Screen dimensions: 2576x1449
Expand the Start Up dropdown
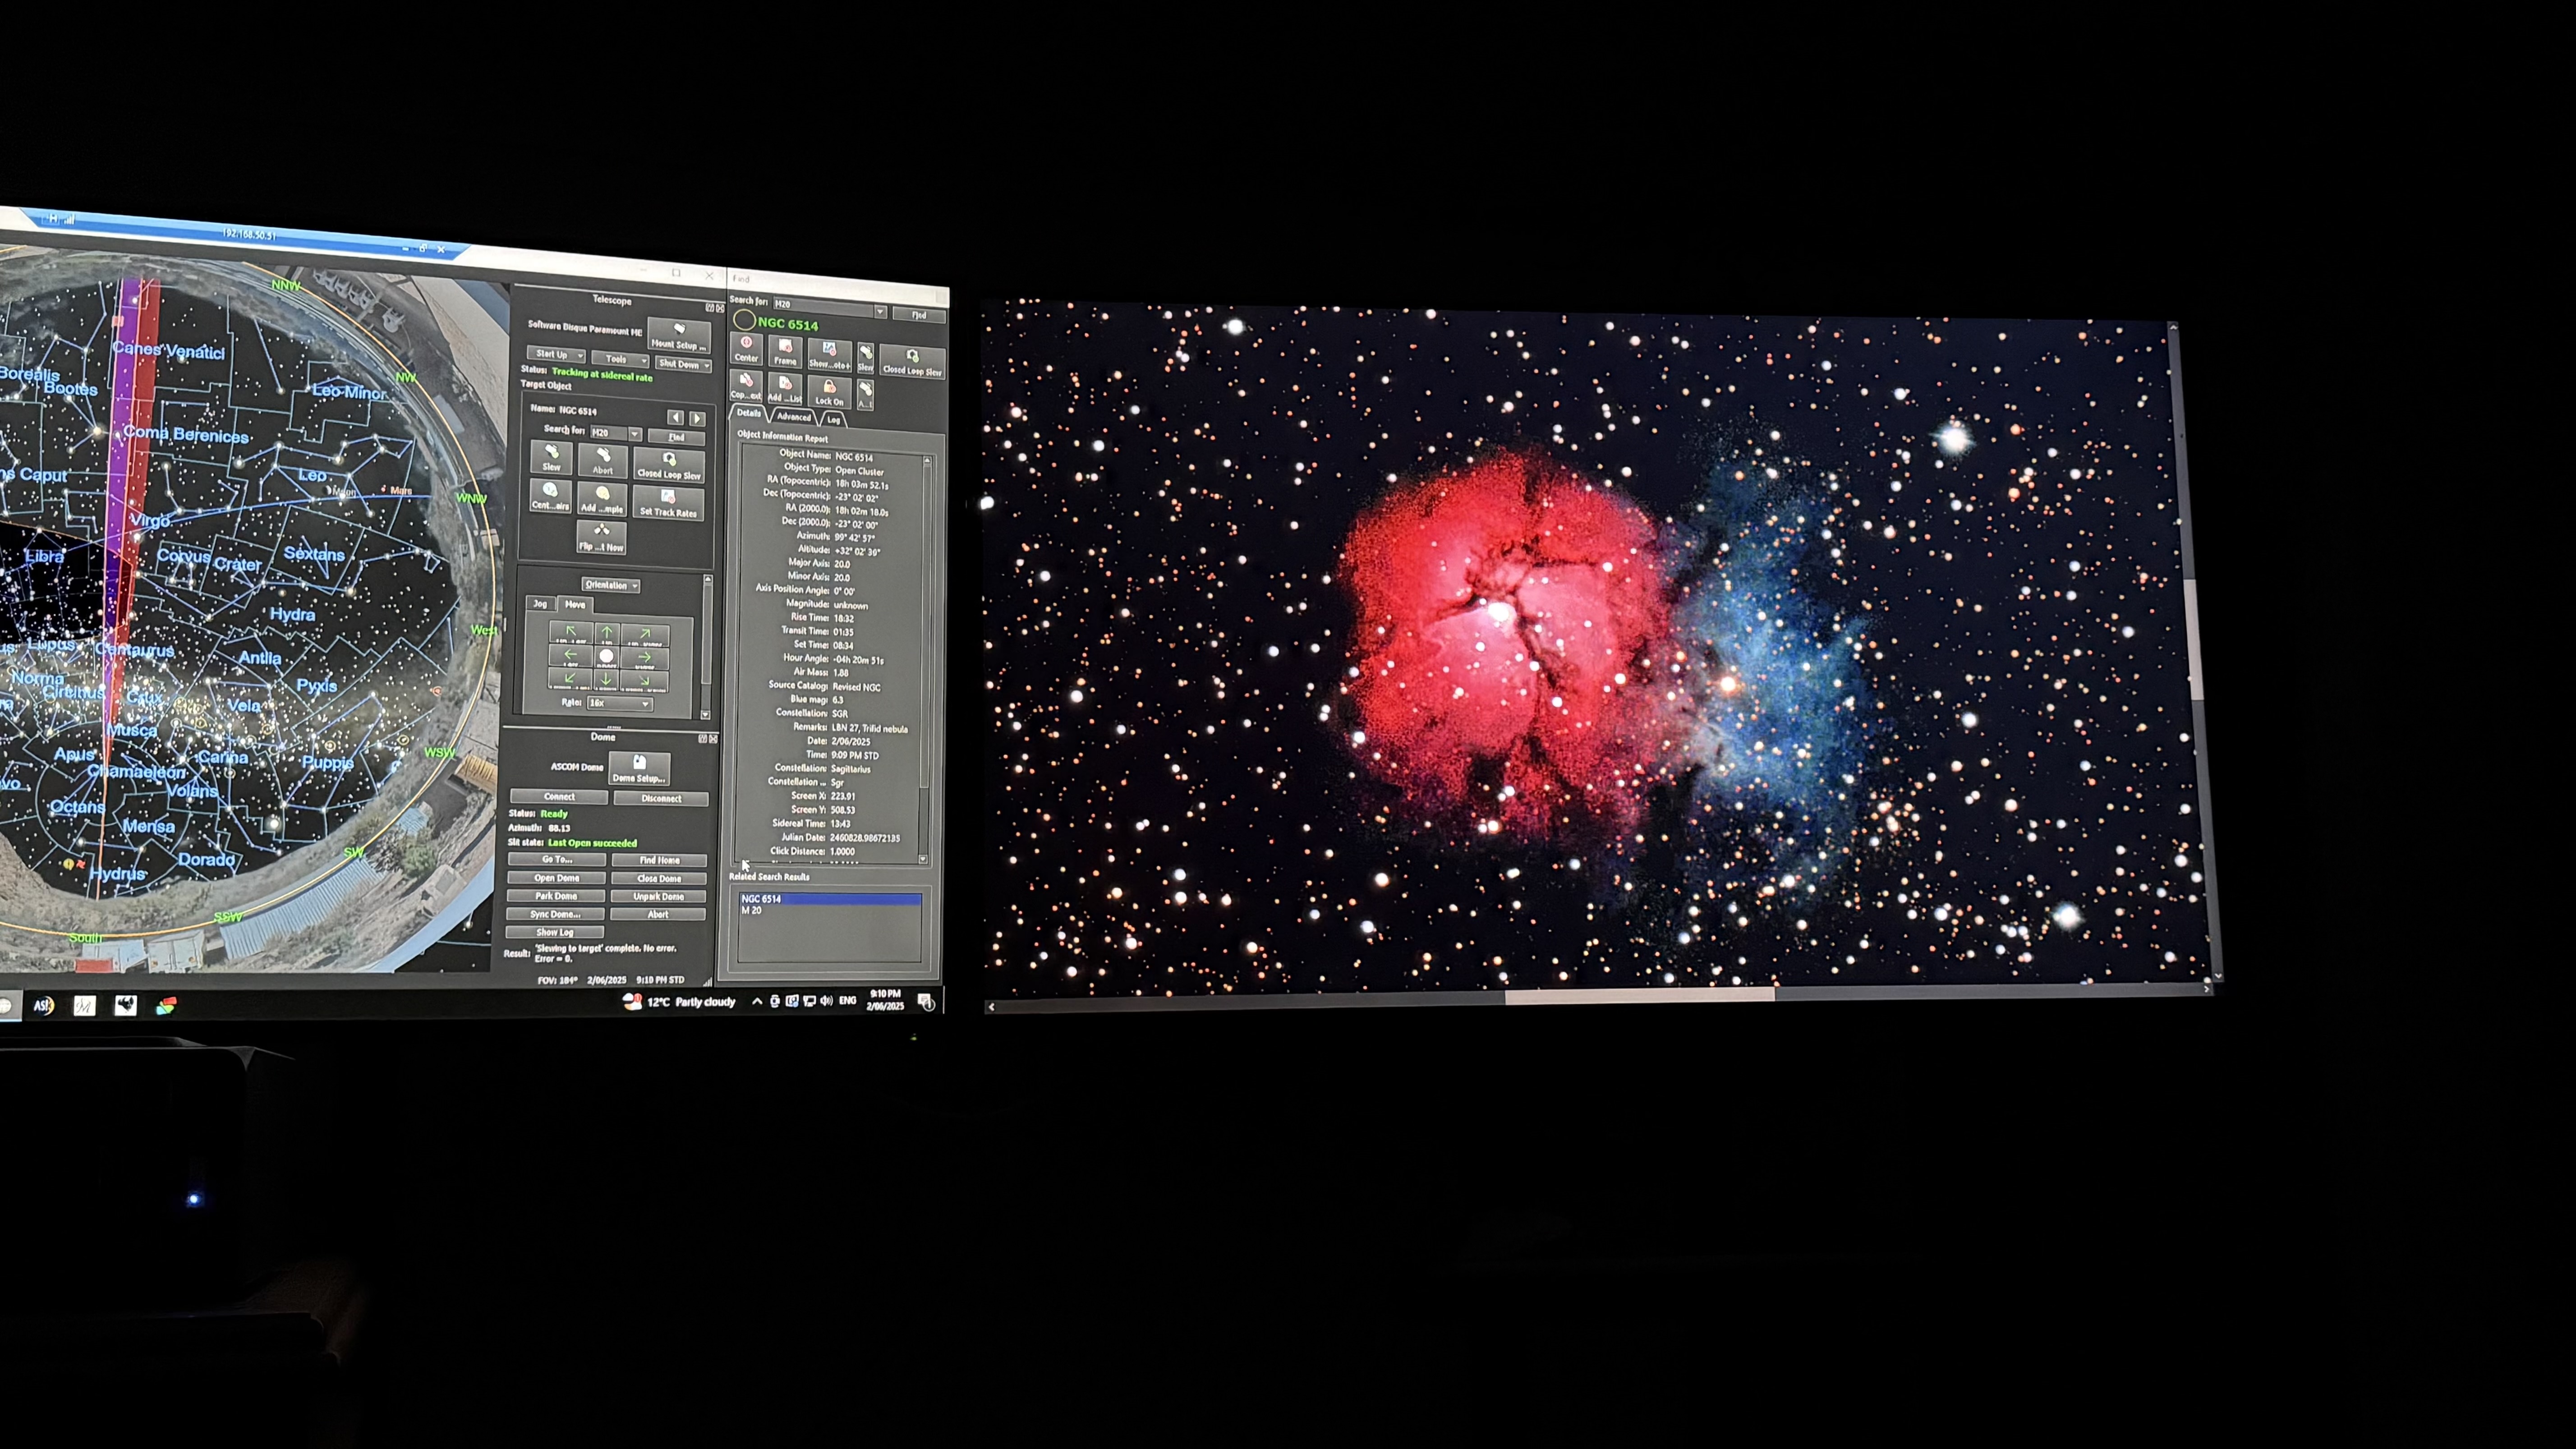click(556, 354)
